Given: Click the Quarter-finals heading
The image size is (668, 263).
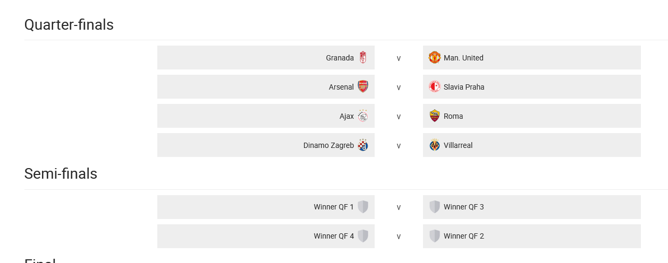Looking at the screenshot, I should click(69, 25).
